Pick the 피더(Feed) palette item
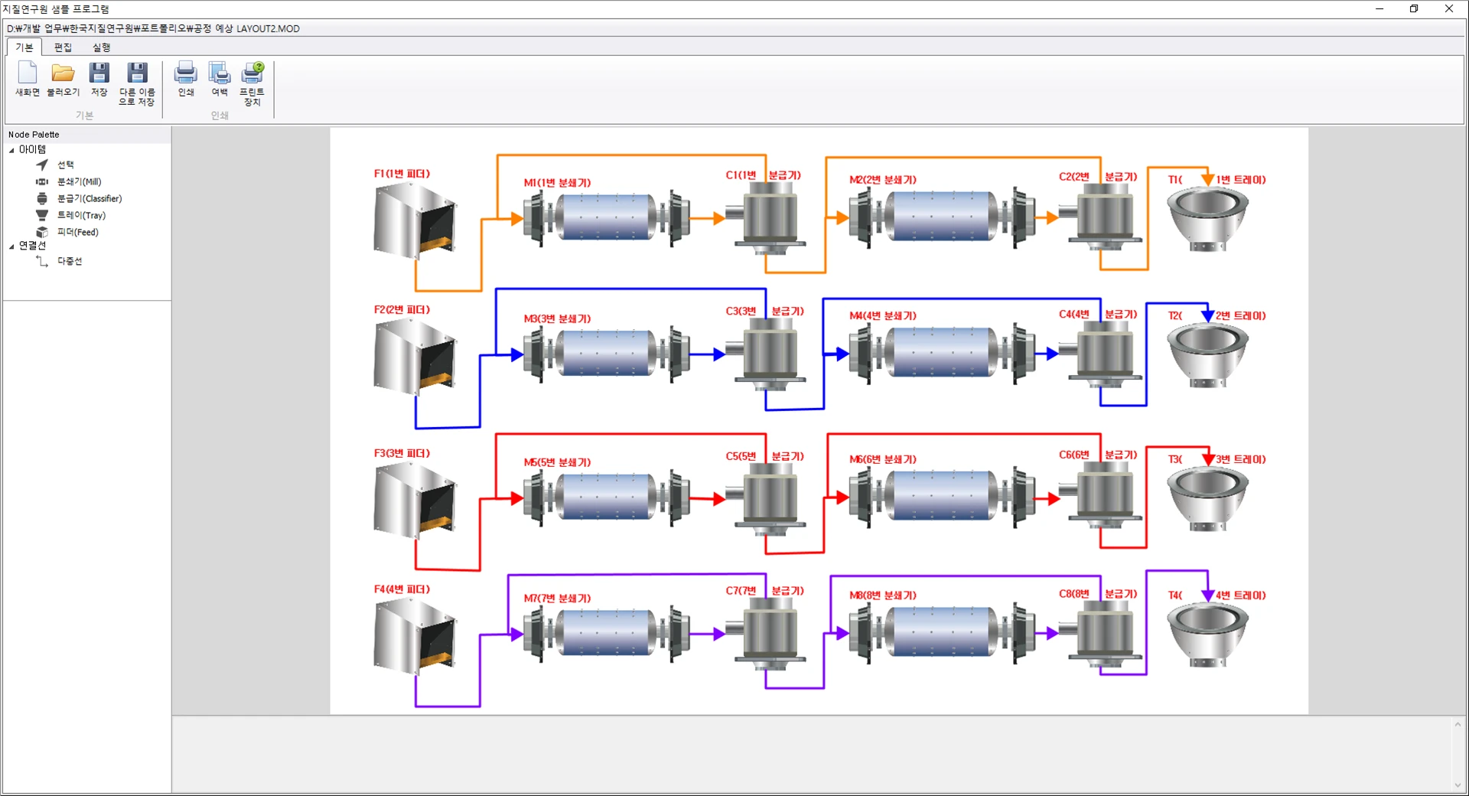The height and width of the screenshot is (796, 1469). (67, 232)
